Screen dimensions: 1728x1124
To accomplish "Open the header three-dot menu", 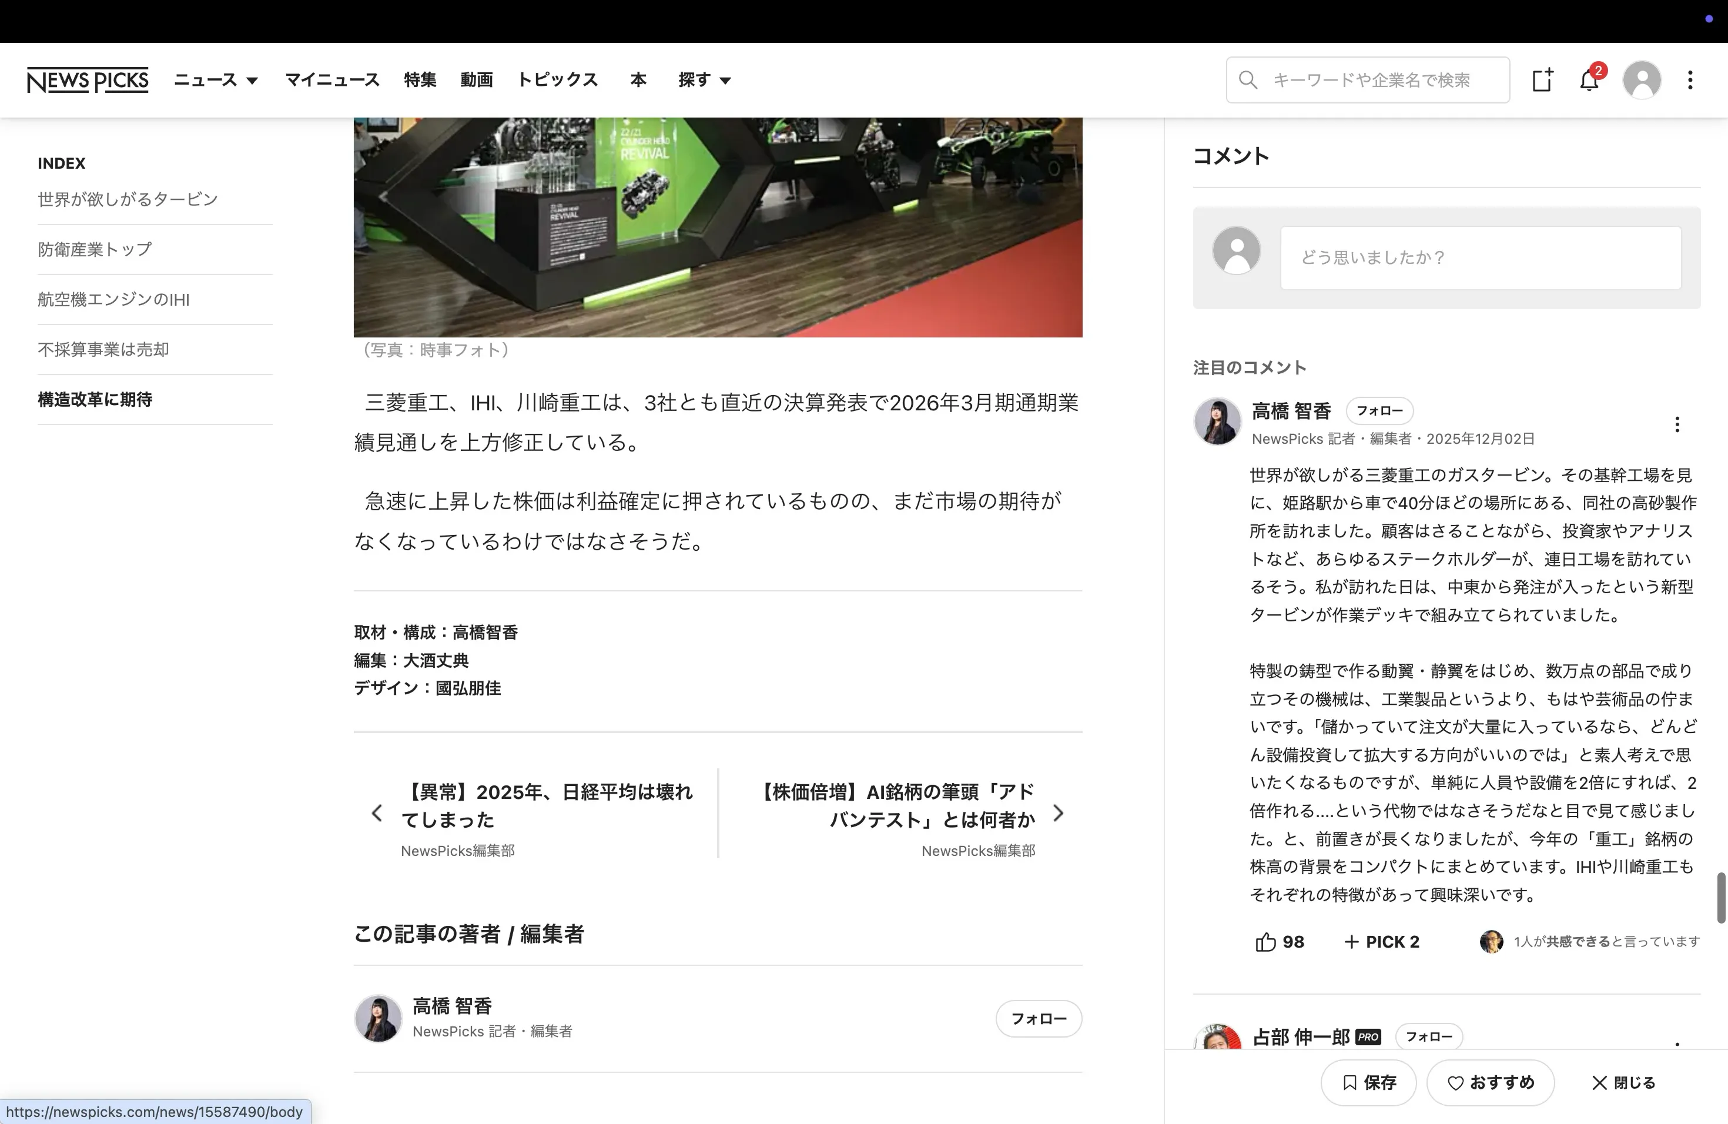I will point(1690,80).
